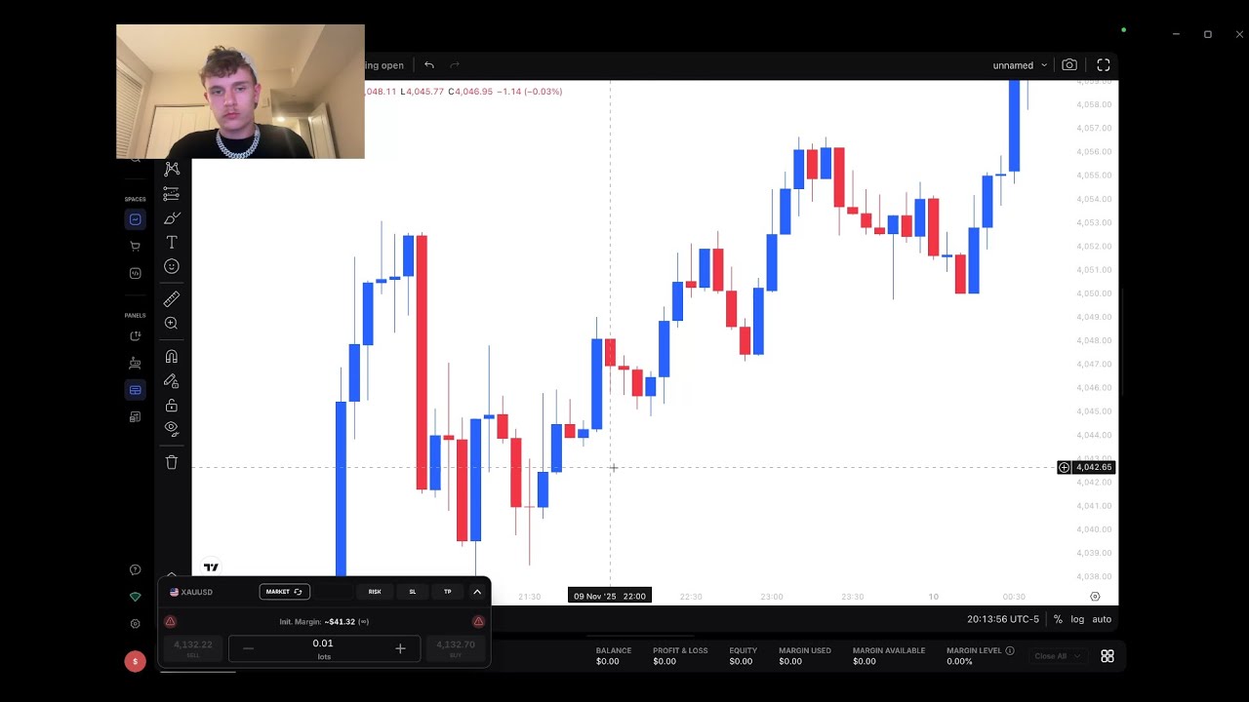
Task: Increase lots with the plus button
Action: 400,648
